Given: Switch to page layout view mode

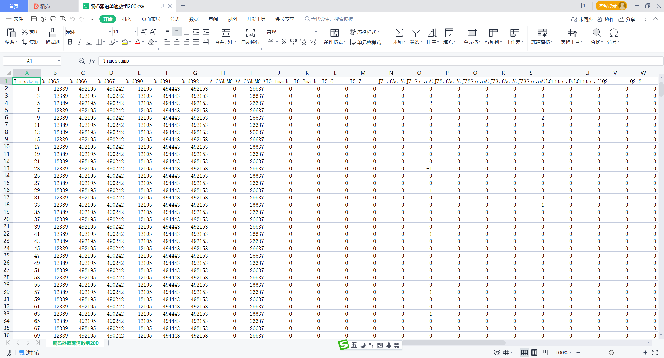Looking at the screenshot, I should (534, 353).
